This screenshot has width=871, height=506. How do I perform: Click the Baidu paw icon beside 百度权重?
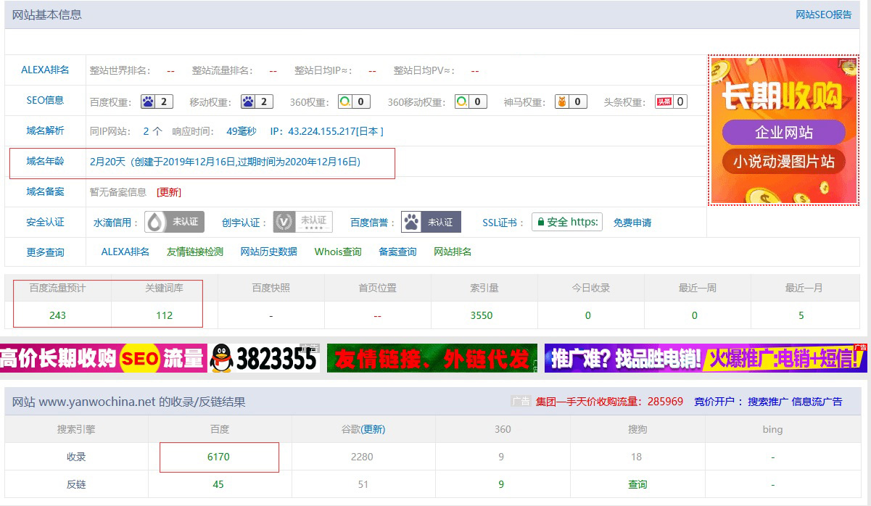(149, 101)
